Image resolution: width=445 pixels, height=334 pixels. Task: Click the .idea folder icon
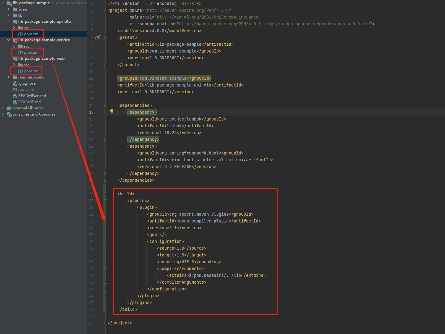pyautogui.click(x=15, y=9)
